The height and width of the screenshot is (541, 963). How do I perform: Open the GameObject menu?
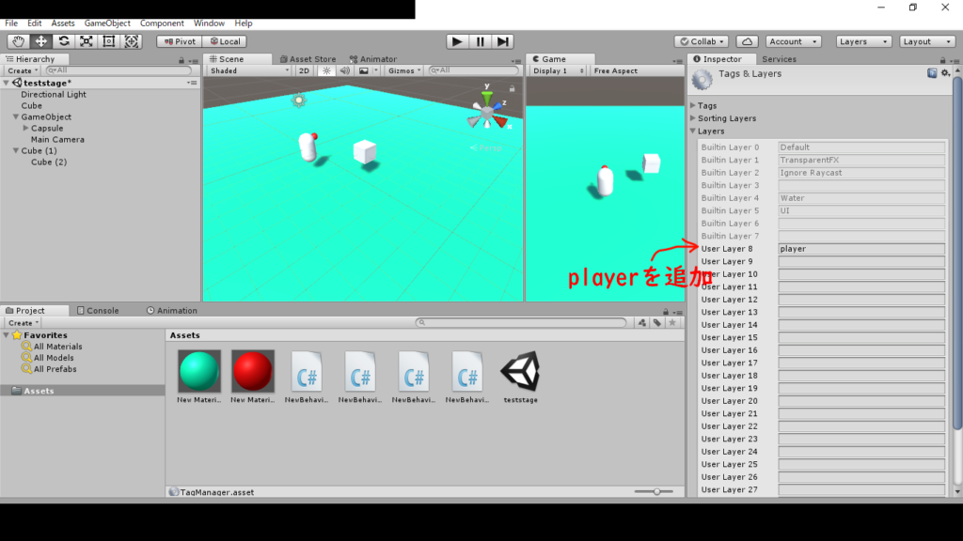[x=107, y=23]
